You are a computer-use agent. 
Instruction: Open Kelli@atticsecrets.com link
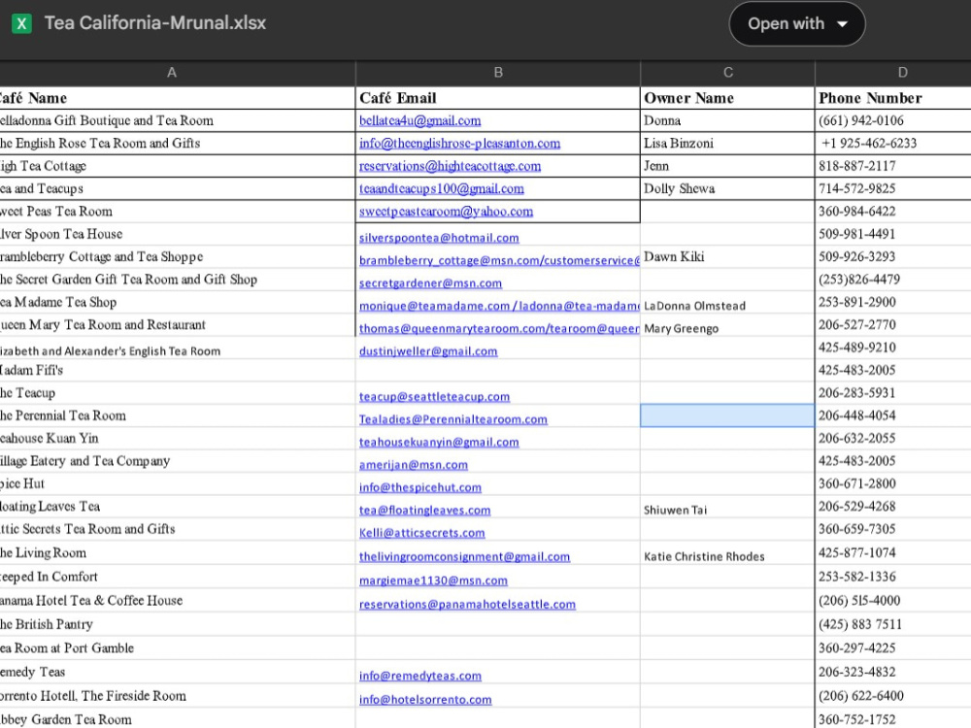click(421, 533)
